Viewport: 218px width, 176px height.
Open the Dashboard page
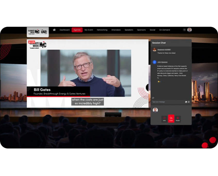click(64, 30)
